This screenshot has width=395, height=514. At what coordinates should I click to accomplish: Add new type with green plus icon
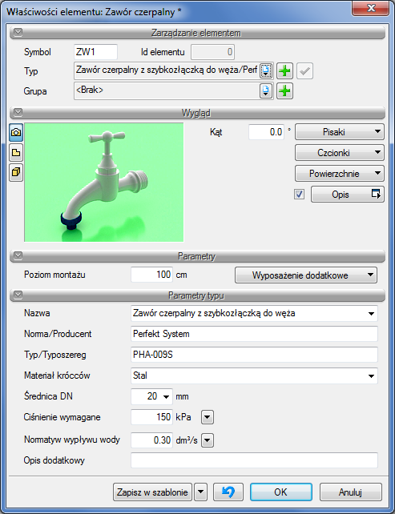[284, 70]
